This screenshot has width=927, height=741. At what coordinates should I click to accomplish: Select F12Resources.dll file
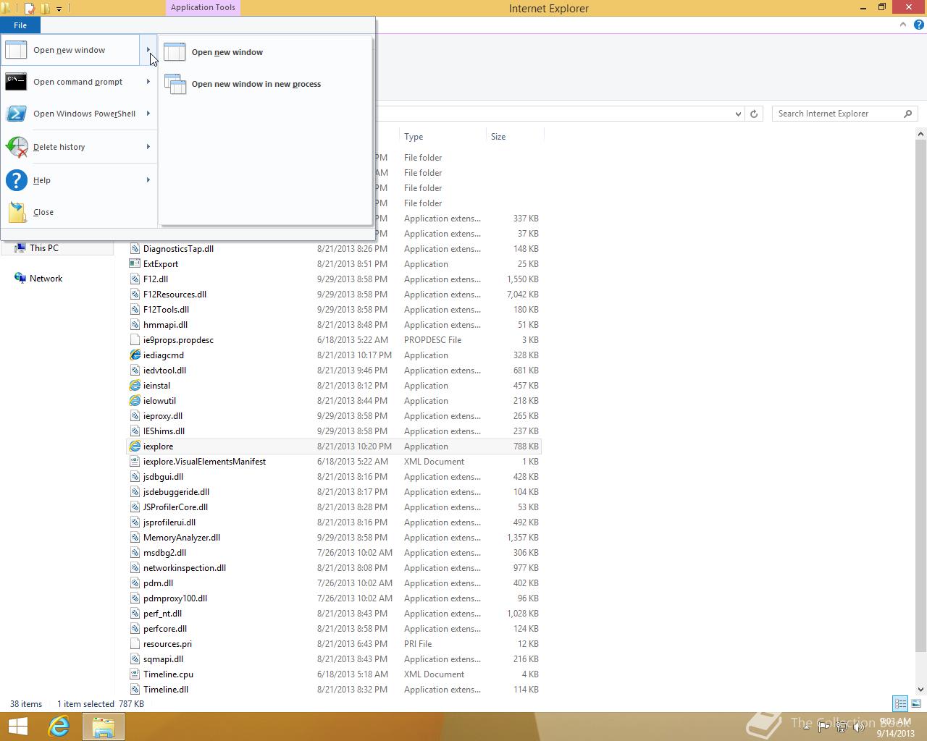point(175,295)
